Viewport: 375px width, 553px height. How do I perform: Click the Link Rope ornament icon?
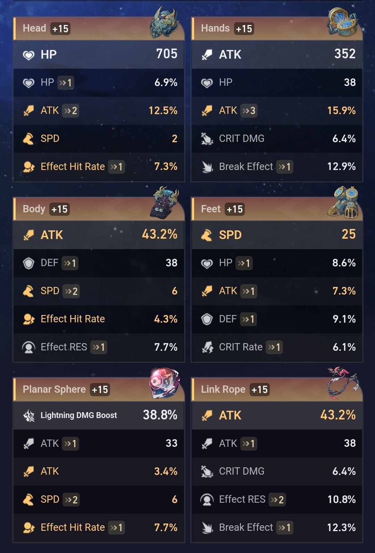[342, 383]
